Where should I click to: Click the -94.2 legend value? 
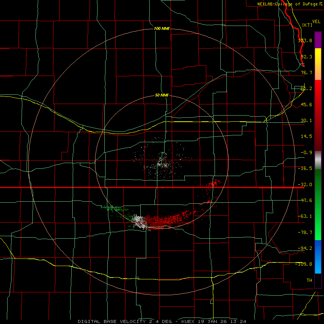coord(305,248)
